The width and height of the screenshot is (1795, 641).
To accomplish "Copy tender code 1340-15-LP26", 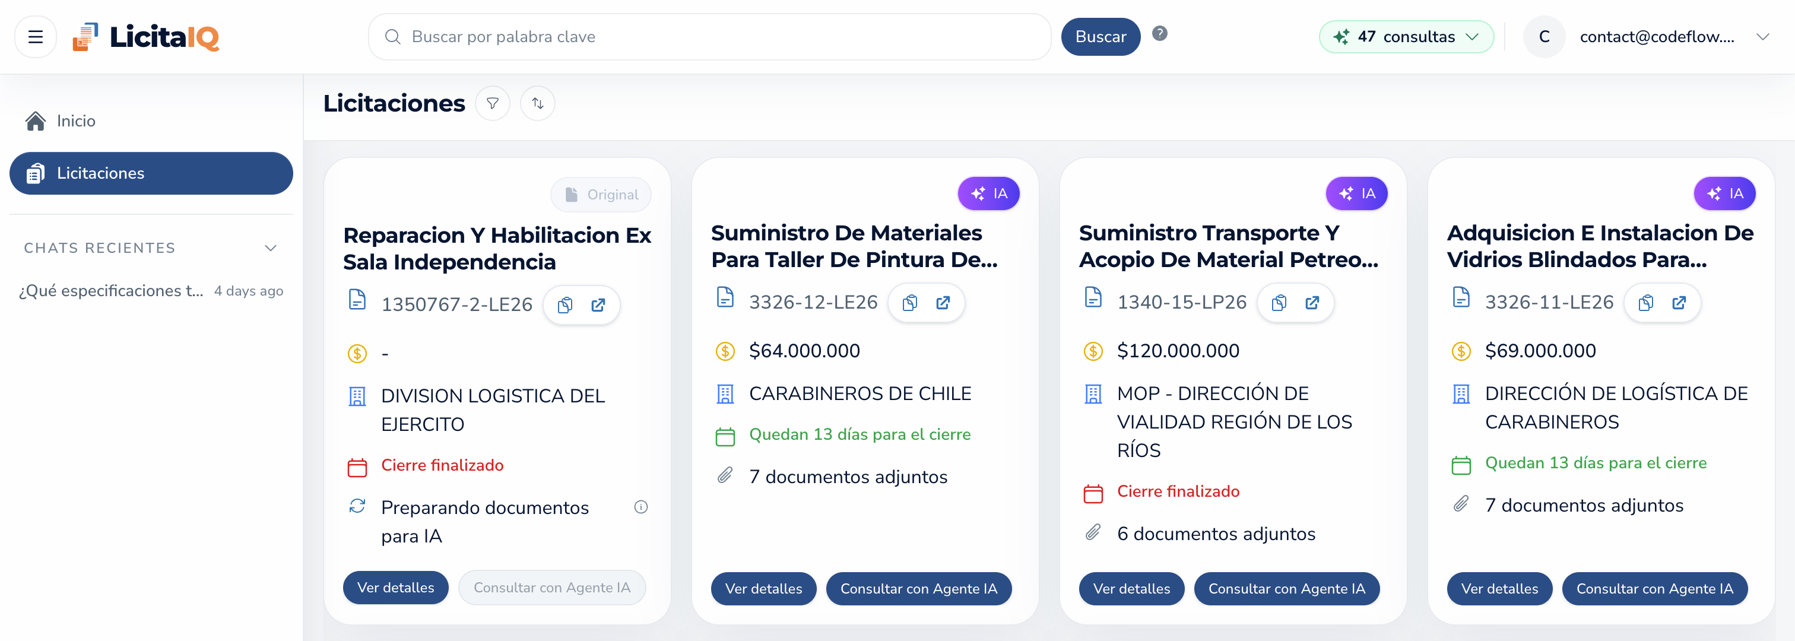I will coord(1279,302).
